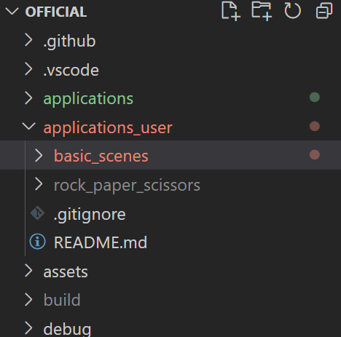Click the red status dot on basic_scenes
The height and width of the screenshot is (337, 341).
click(315, 155)
